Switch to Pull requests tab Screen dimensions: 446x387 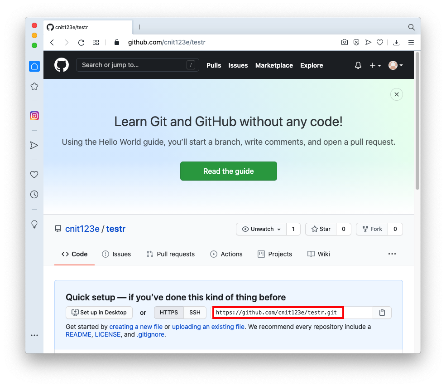coord(170,254)
